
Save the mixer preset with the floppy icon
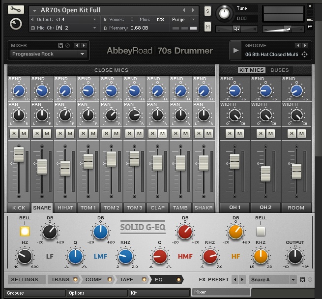tap(60, 45)
